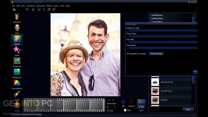Toggle the Loop checkbox

click(x=108, y=110)
